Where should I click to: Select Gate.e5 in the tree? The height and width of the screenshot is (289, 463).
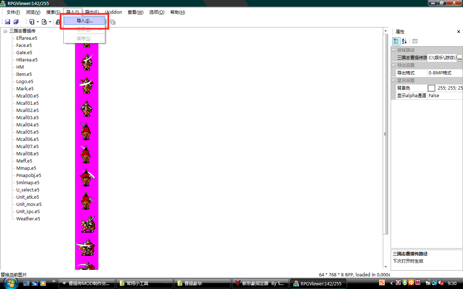tap(24, 52)
